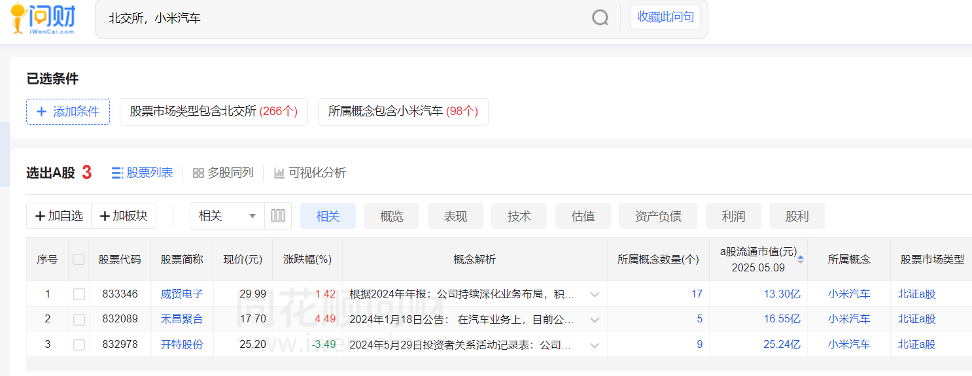Click the search magnifier icon
Viewport: 972px width, 376px height.
pyautogui.click(x=600, y=18)
